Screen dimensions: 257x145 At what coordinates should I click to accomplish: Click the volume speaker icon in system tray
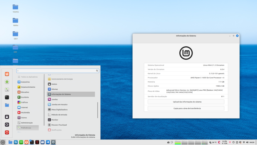[247, 142]
